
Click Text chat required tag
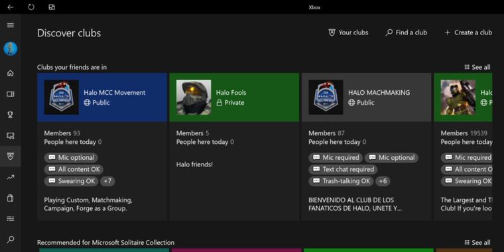click(344, 169)
